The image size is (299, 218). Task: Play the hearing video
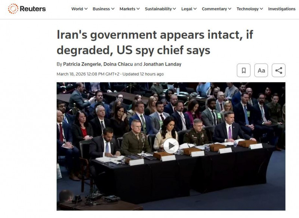[x=171, y=146]
